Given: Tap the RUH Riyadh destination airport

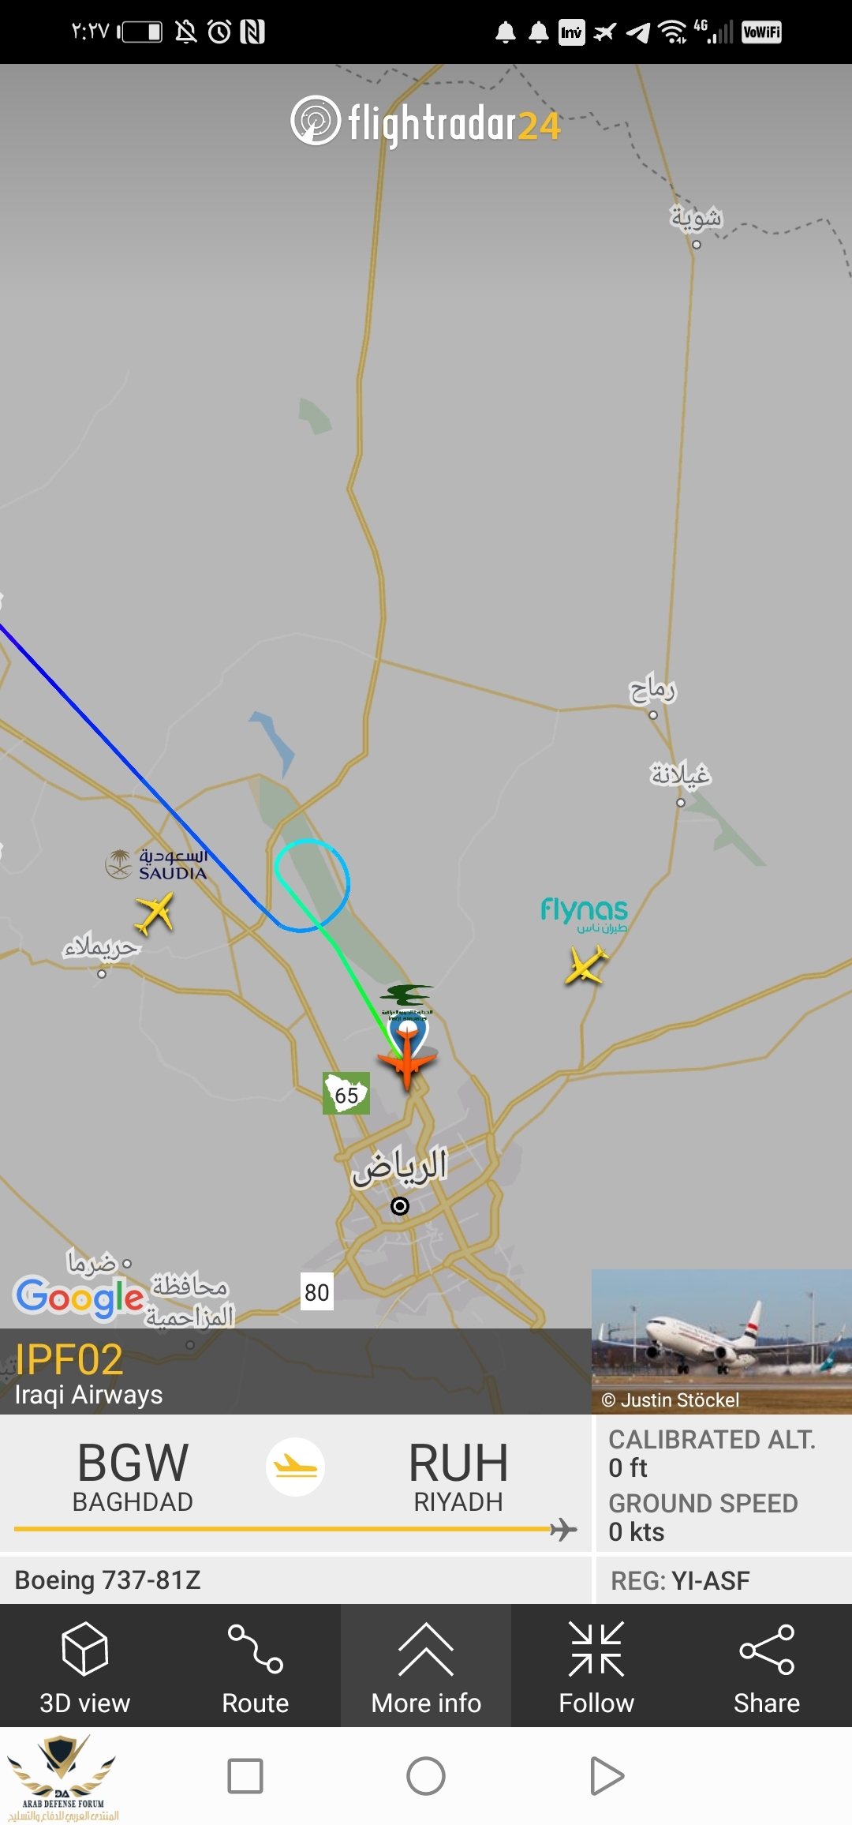Looking at the screenshot, I should pyautogui.click(x=458, y=1476).
